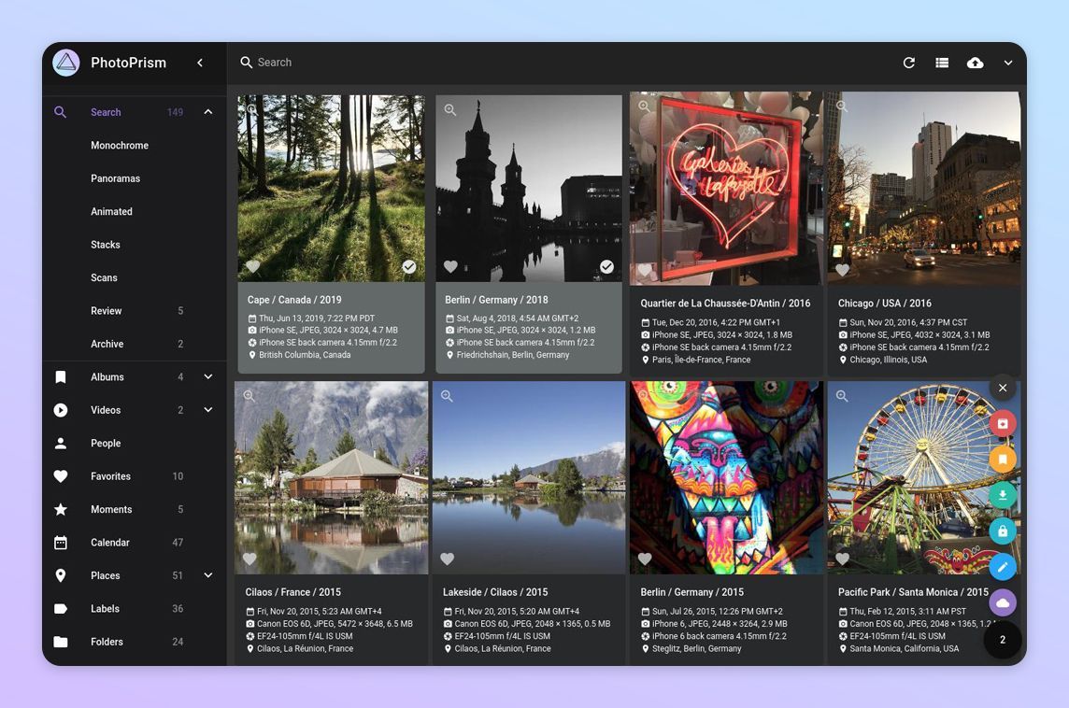Mark selected photos as private

(1003, 531)
